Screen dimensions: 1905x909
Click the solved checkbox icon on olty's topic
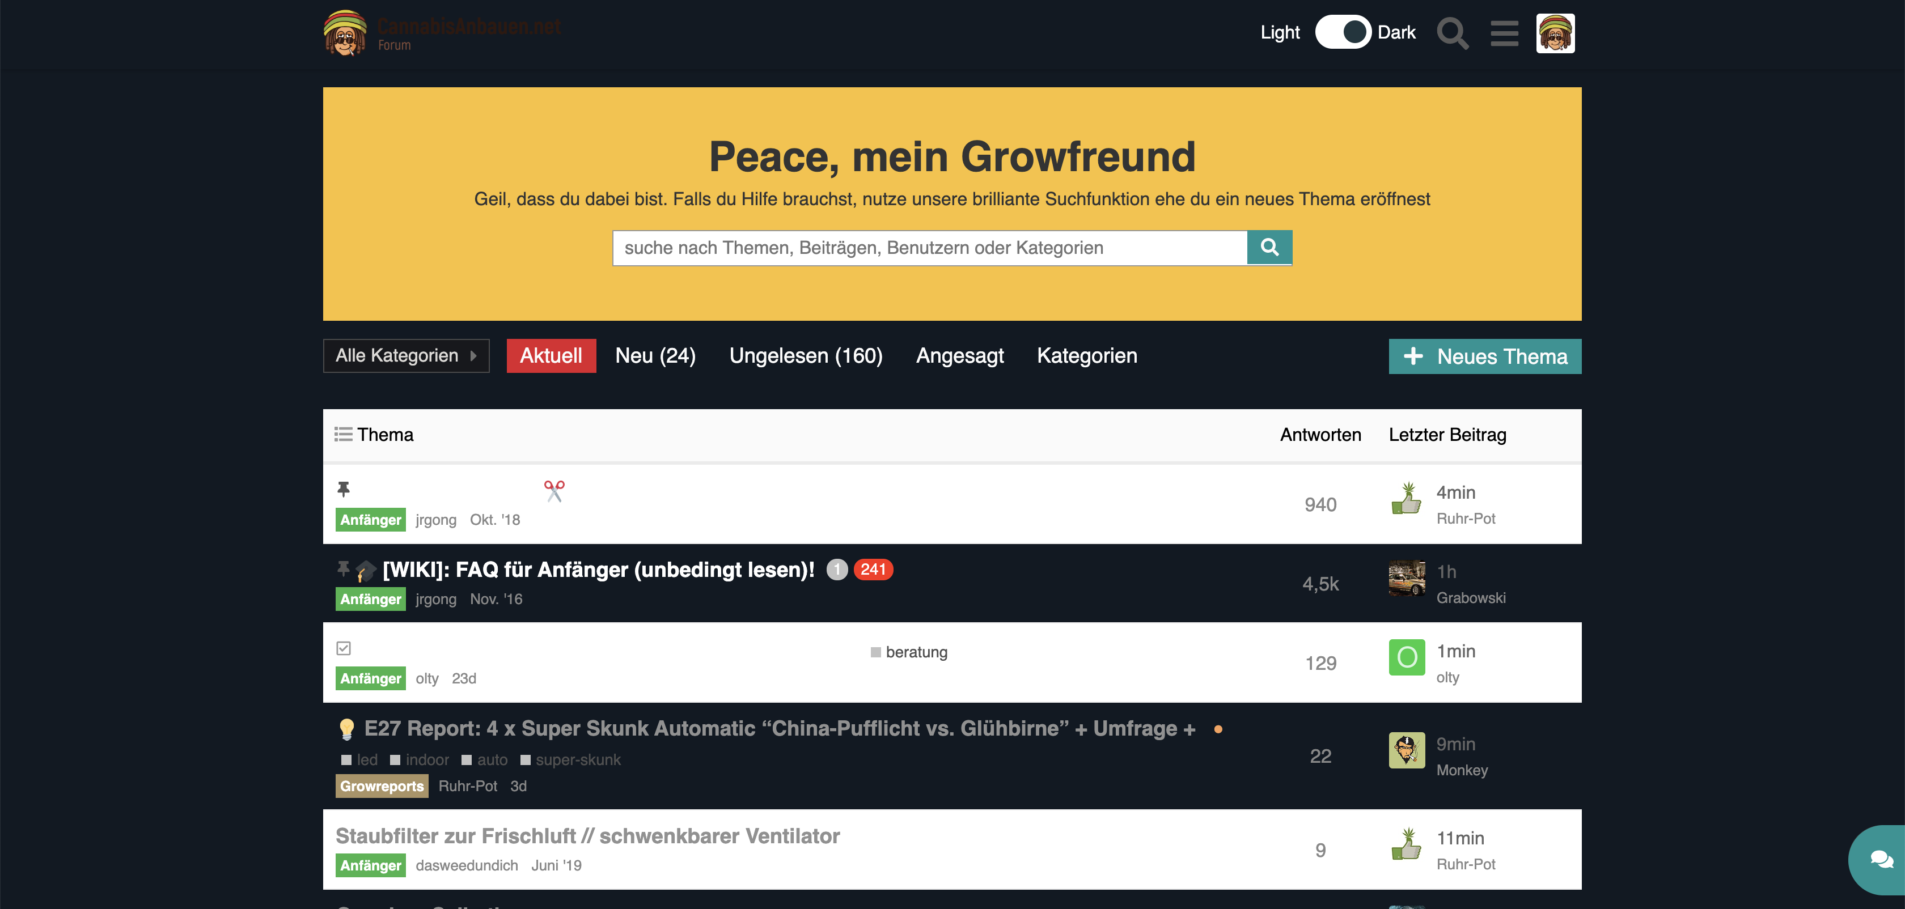click(343, 648)
